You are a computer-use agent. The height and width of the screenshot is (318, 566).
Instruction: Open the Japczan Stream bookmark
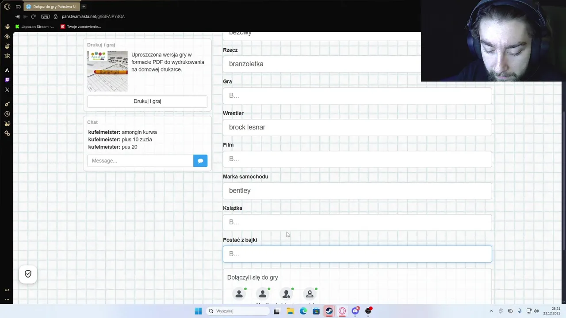[35, 26]
